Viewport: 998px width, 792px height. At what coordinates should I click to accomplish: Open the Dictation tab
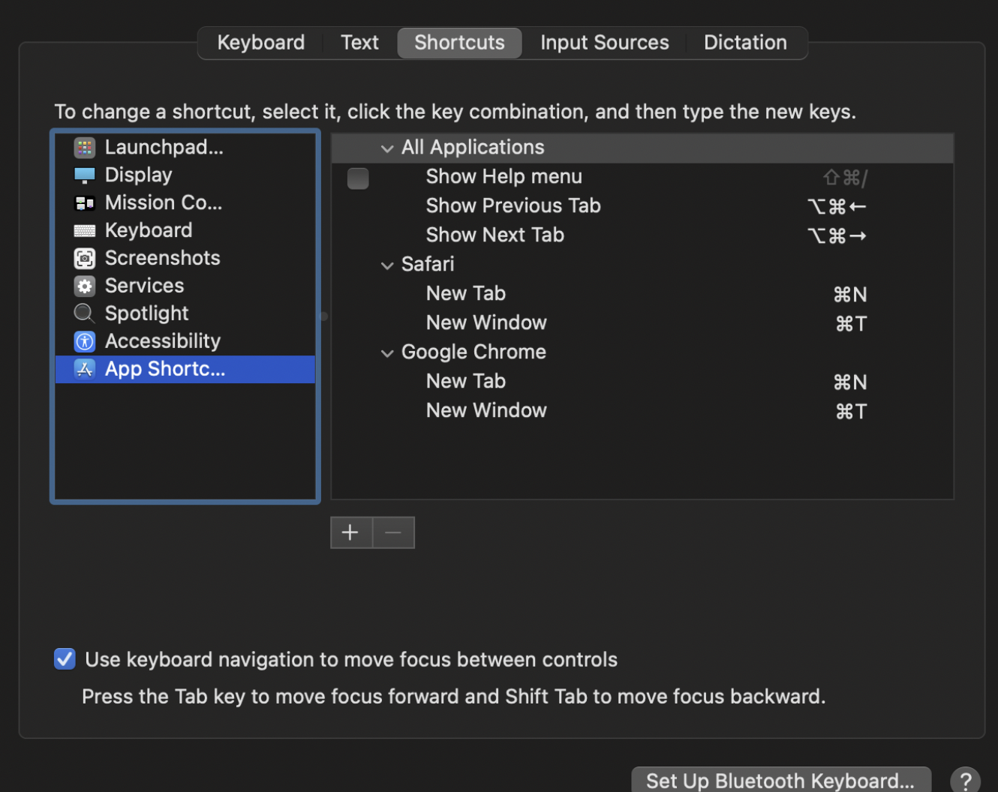click(744, 43)
